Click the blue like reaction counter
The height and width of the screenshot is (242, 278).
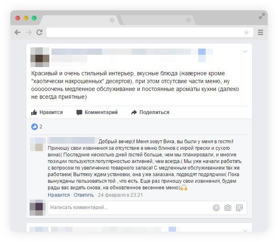click(x=37, y=127)
